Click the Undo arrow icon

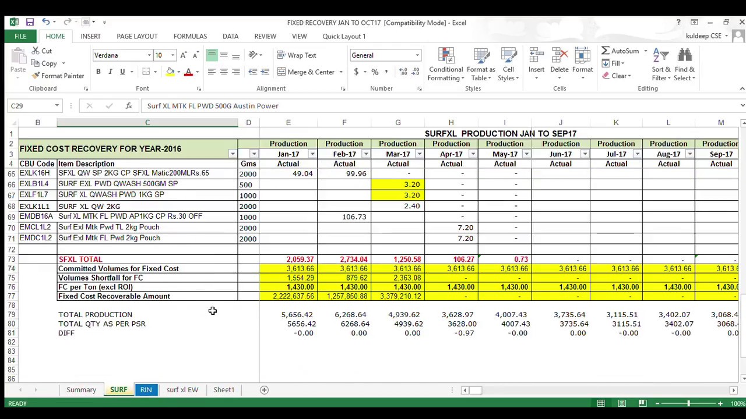[45, 22]
